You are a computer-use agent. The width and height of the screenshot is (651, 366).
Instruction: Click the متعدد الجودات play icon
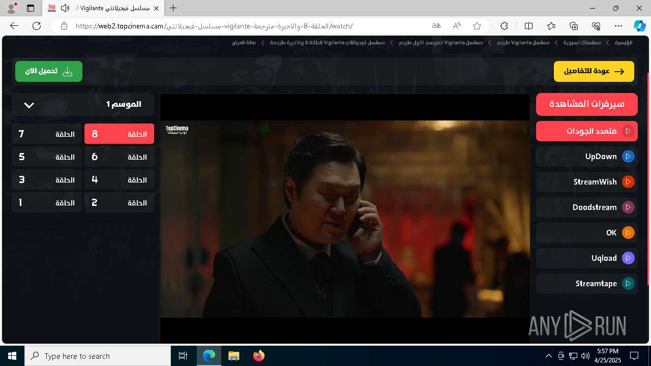[628, 131]
